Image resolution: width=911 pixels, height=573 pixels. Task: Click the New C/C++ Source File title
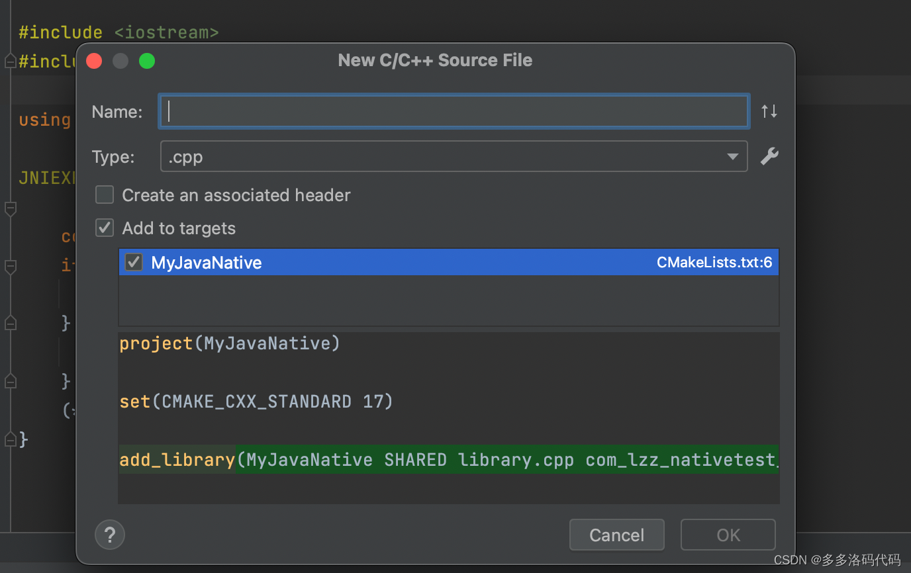pos(435,60)
